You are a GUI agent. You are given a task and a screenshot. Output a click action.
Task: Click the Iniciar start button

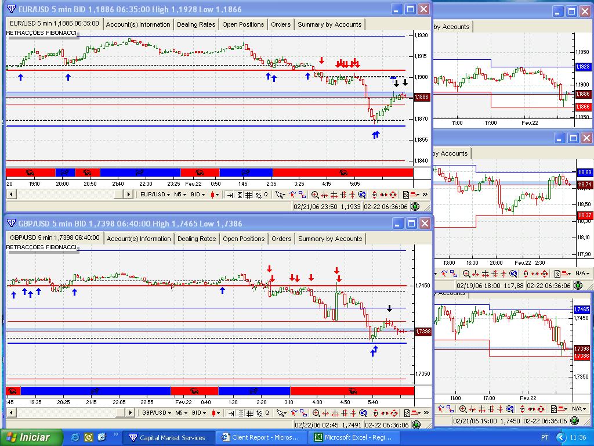(x=28, y=437)
